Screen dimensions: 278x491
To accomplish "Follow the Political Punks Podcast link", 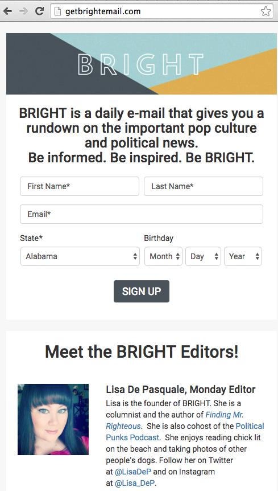I will tap(185, 432).
